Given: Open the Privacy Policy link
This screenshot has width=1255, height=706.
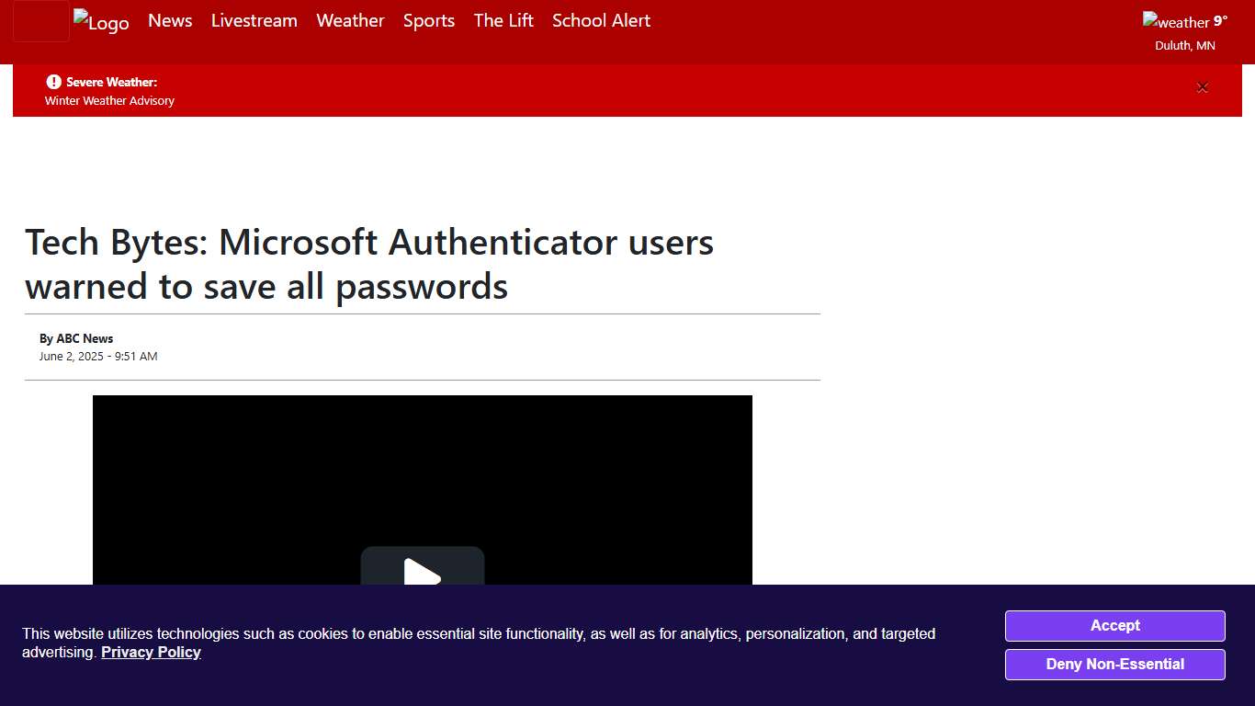Looking at the screenshot, I should (x=151, y=652).
